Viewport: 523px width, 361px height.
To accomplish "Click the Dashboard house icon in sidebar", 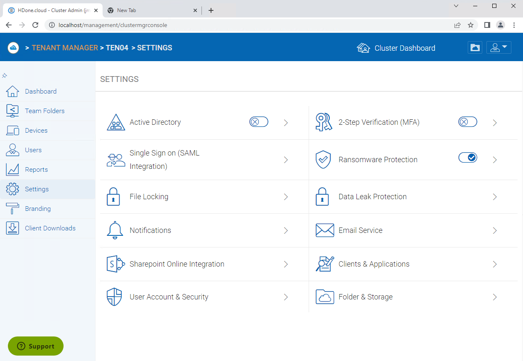I will click(12, 91).
